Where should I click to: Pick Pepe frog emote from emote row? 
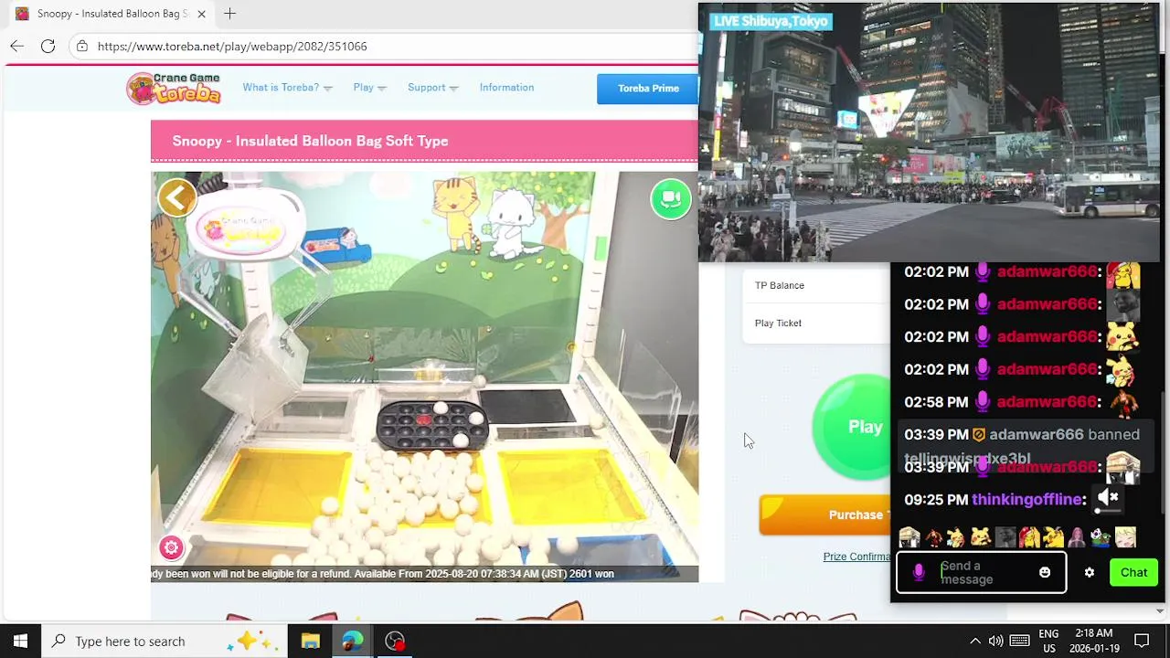click(1101, 537)
